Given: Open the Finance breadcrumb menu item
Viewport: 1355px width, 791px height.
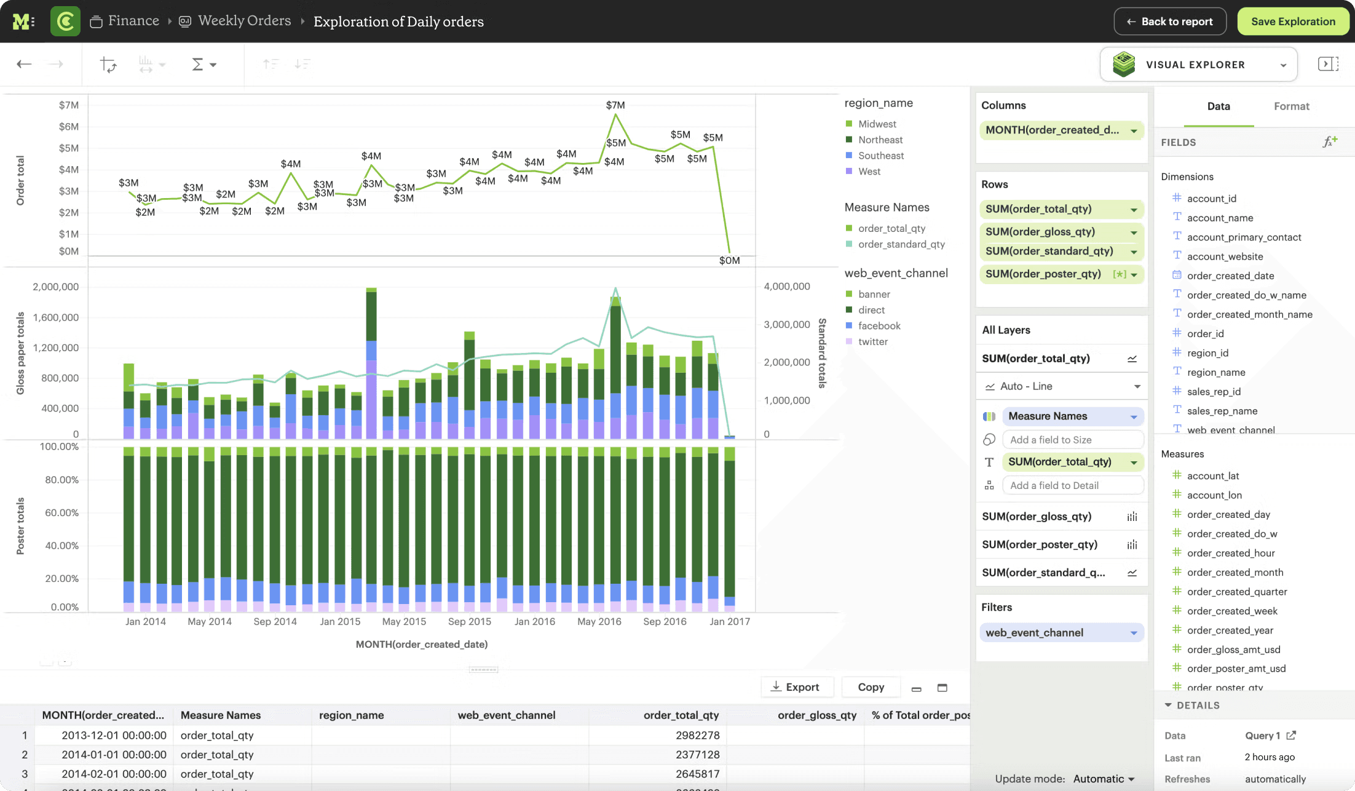Looking at the screenshot, I should point(133,20).
